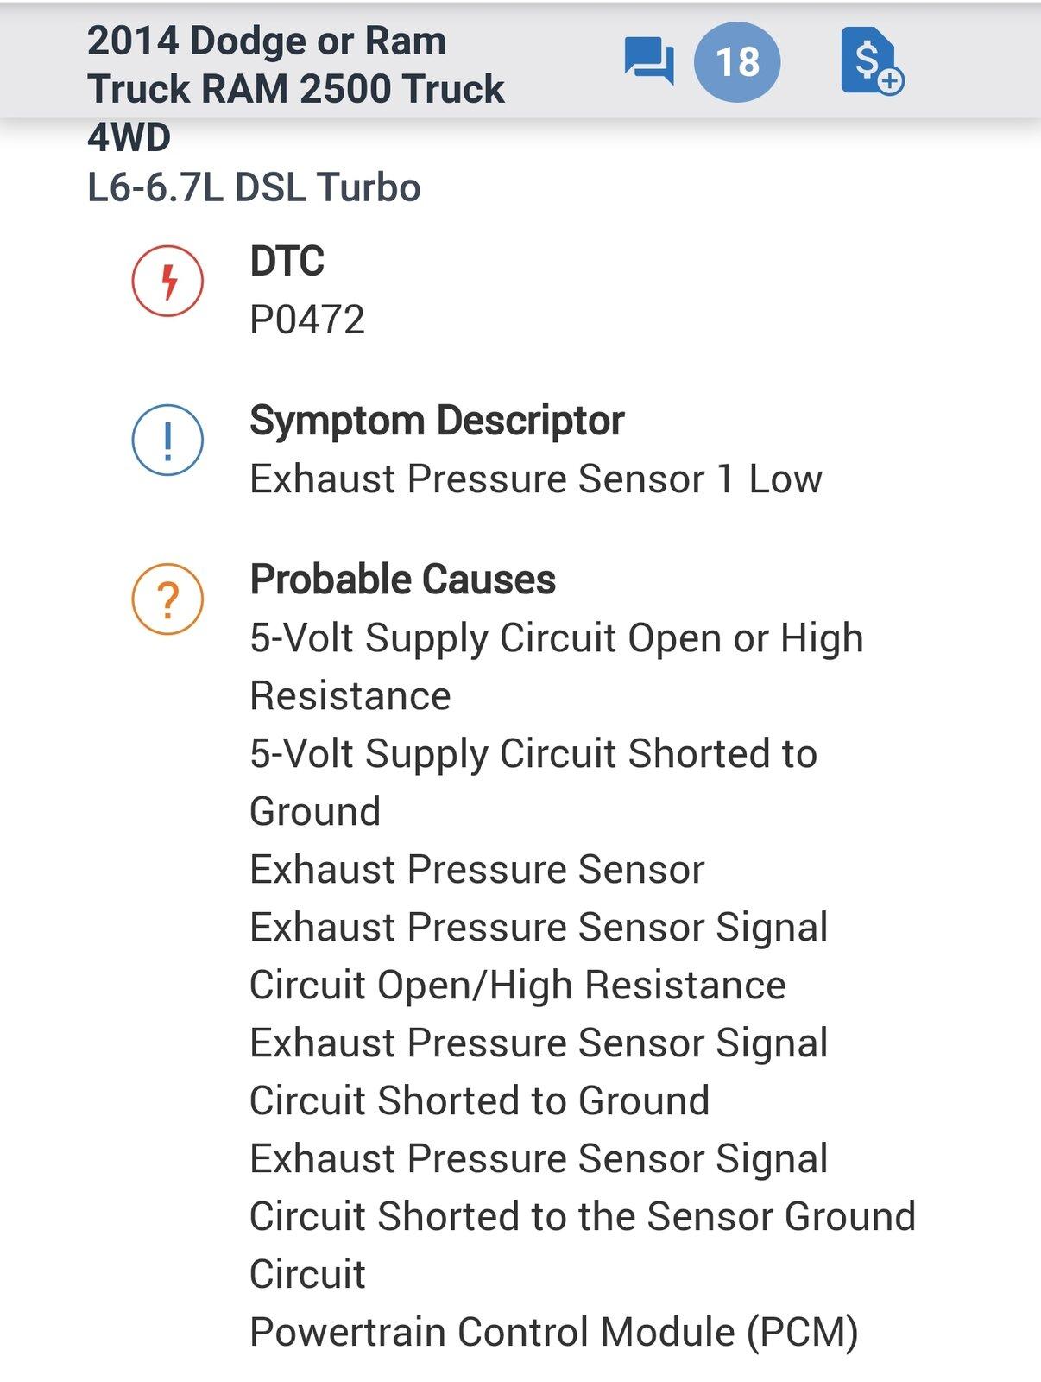Tap the orange question mark causes icon
The image size is (1041, 1382).
click(167, 599)
